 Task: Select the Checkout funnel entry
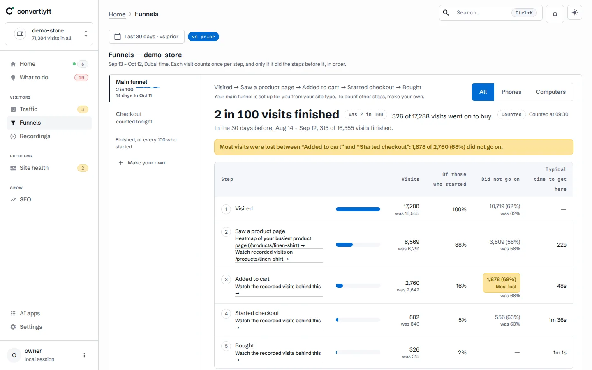click(x=154, y=118)
